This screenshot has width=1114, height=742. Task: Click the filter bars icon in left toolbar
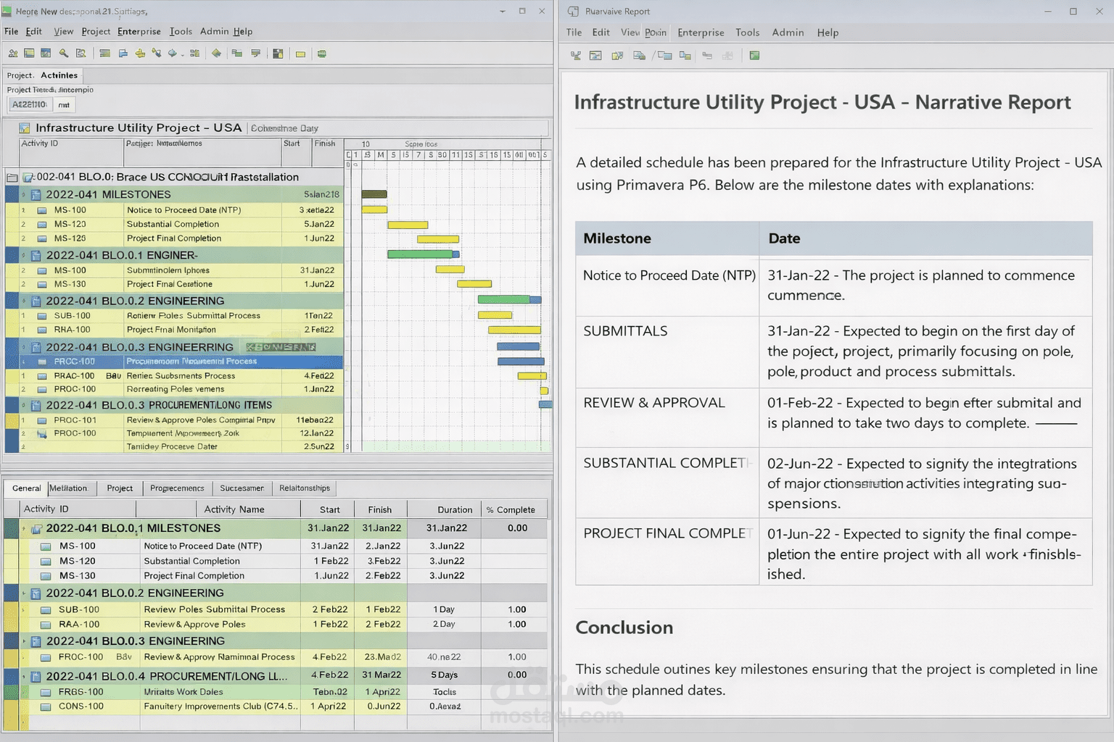255,54
